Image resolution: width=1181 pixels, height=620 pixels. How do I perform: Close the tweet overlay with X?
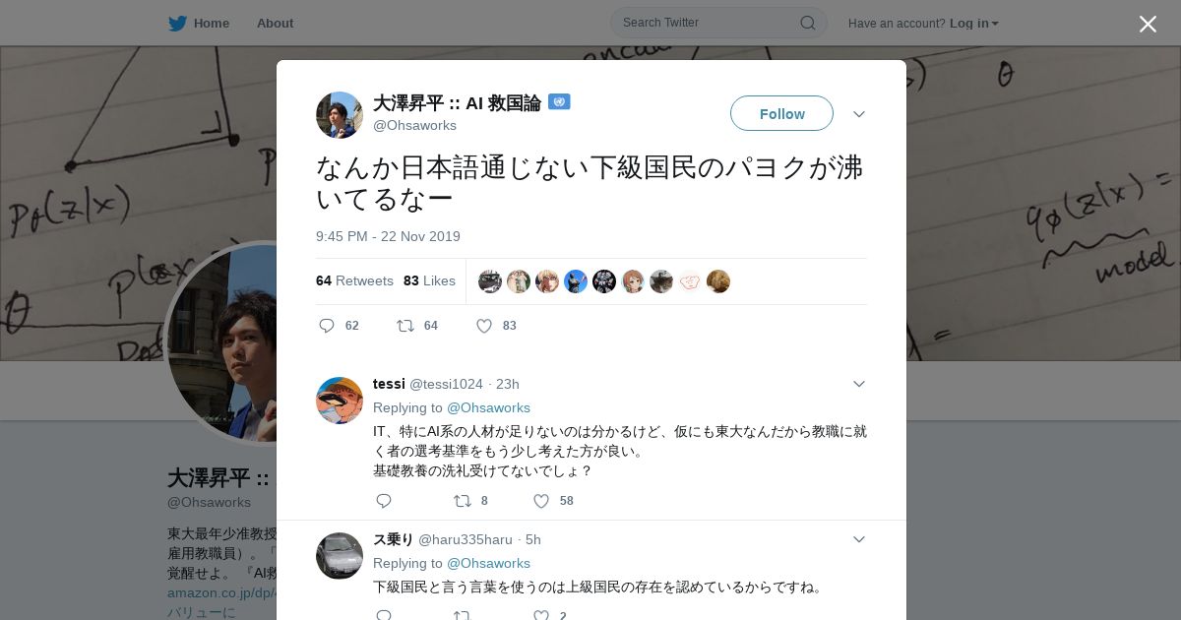coord(1148,24)
